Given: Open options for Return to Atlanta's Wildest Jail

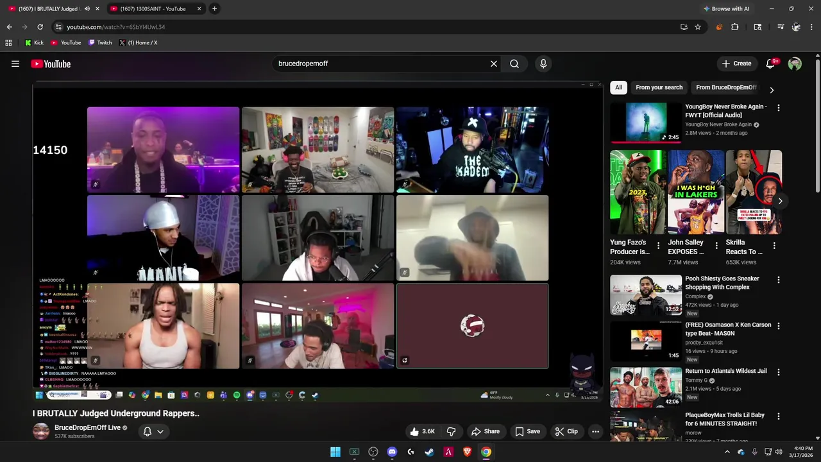Looking at the screenshot, I should click(x=779, y=372).
